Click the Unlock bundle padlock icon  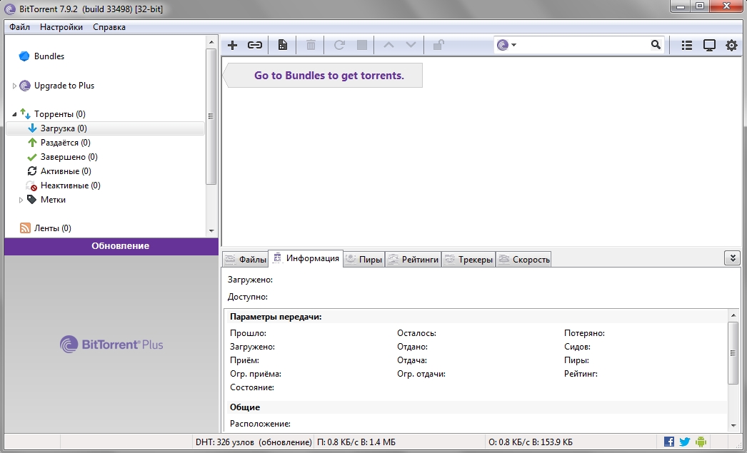tap(438, 45)
